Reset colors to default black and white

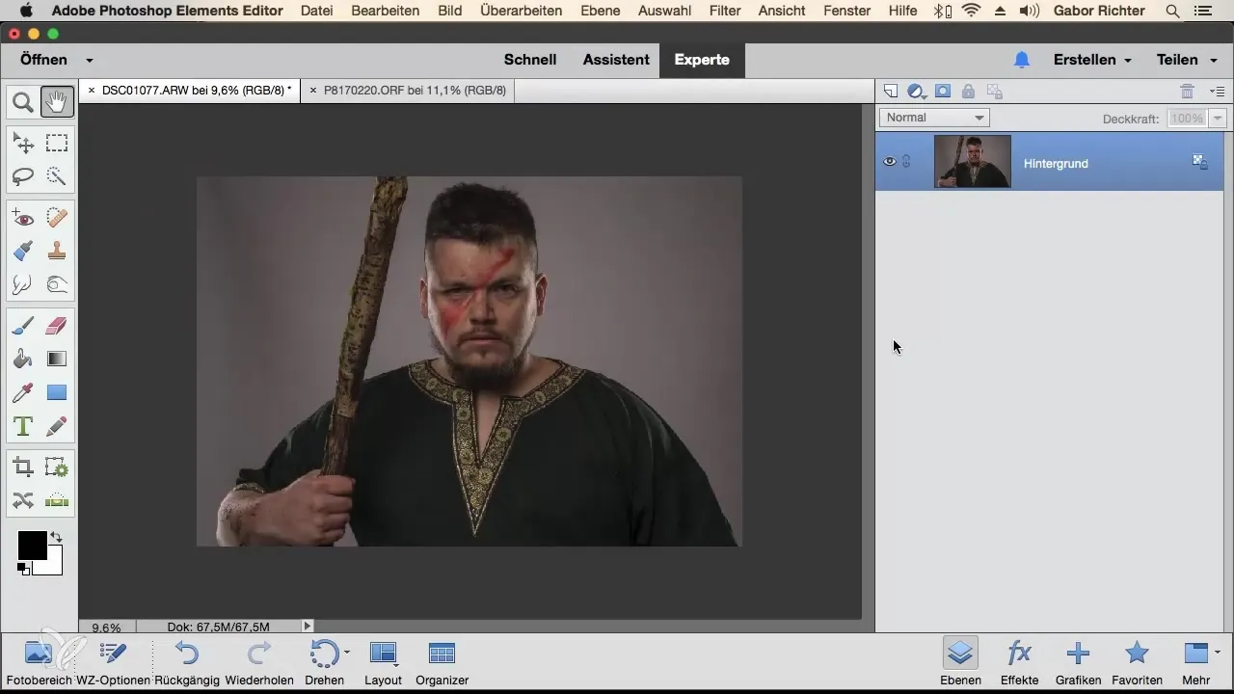(23, 569)
